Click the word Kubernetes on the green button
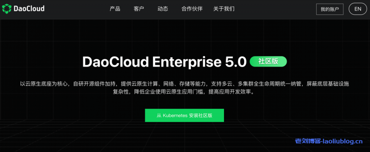 pyautogui.click(x=175, y=115)
